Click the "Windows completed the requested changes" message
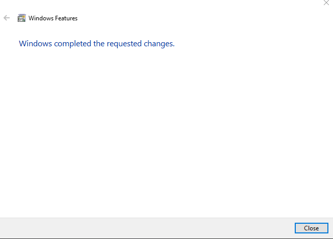Viewport: 333px width, 239px height. 97,44
